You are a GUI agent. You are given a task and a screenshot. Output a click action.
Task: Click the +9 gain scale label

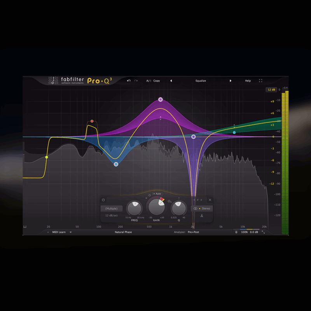pyautogui.click(x=272, y=101)
